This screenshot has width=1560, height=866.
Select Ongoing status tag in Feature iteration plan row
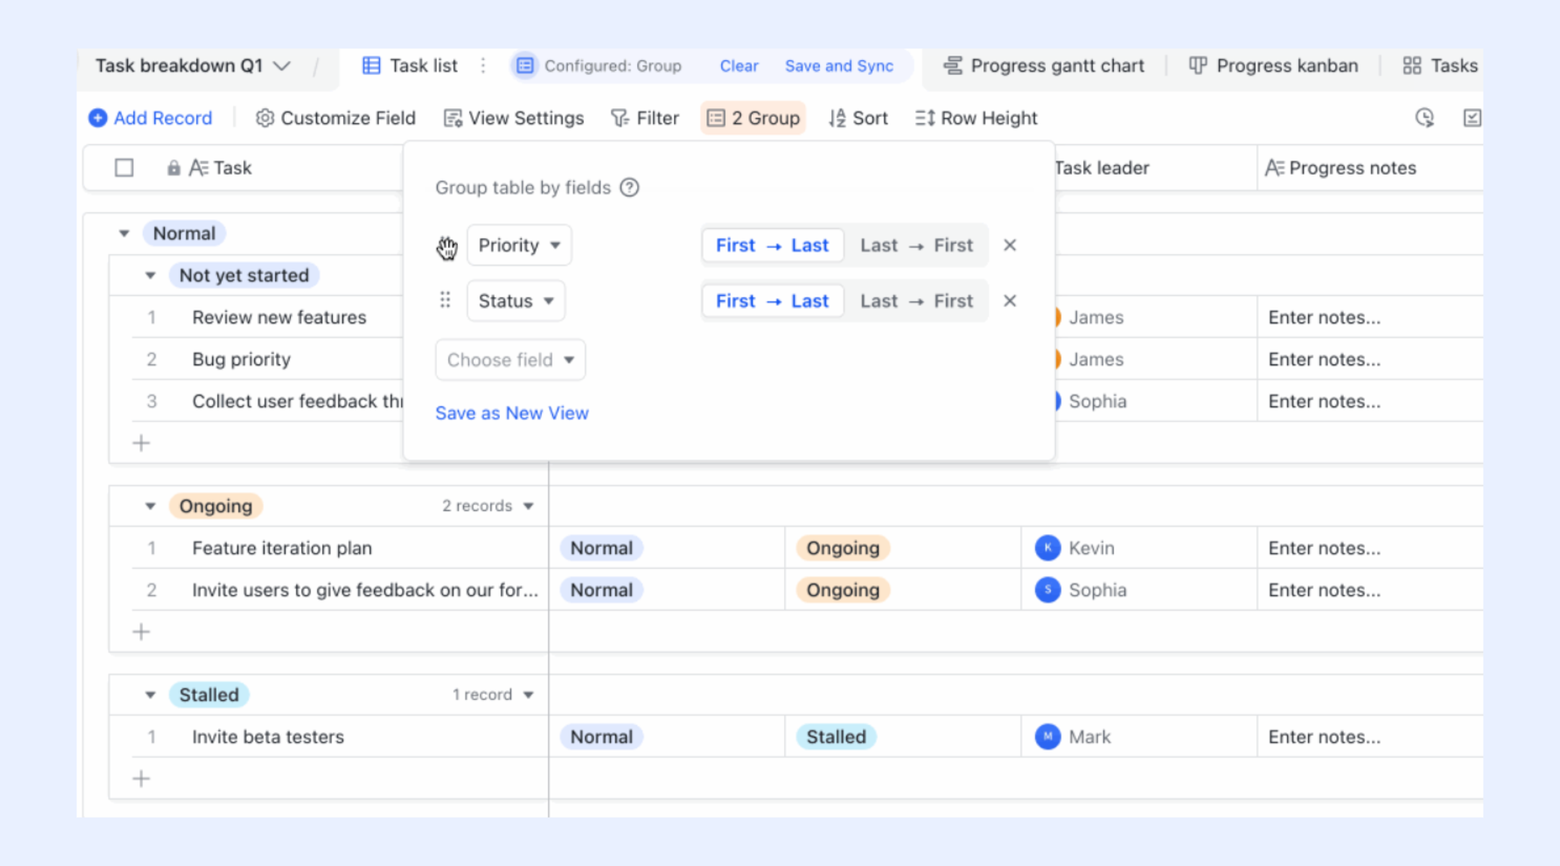tap(843, 548)
